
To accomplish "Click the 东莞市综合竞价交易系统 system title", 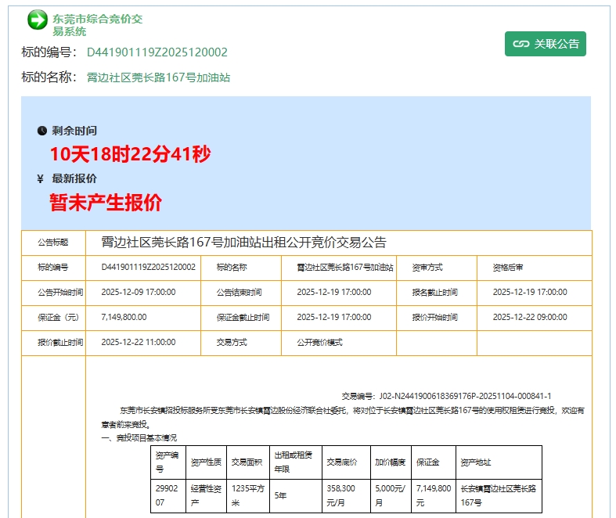I will 97,24.
